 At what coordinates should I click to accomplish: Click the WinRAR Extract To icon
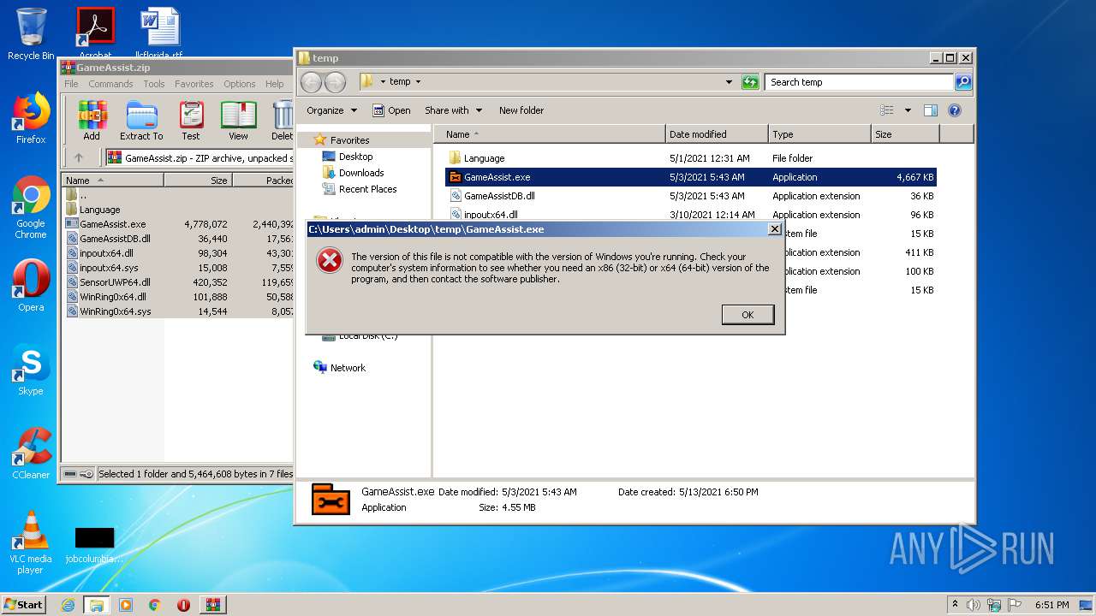pyautogui.click(x=141, y=121)
